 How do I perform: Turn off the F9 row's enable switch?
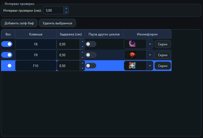tap(7, 55)
